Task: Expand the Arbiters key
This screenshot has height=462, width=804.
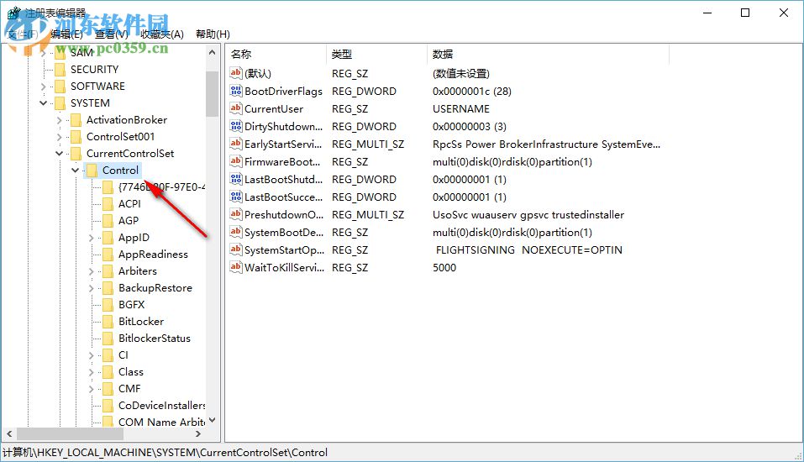Action: [92, 271]
